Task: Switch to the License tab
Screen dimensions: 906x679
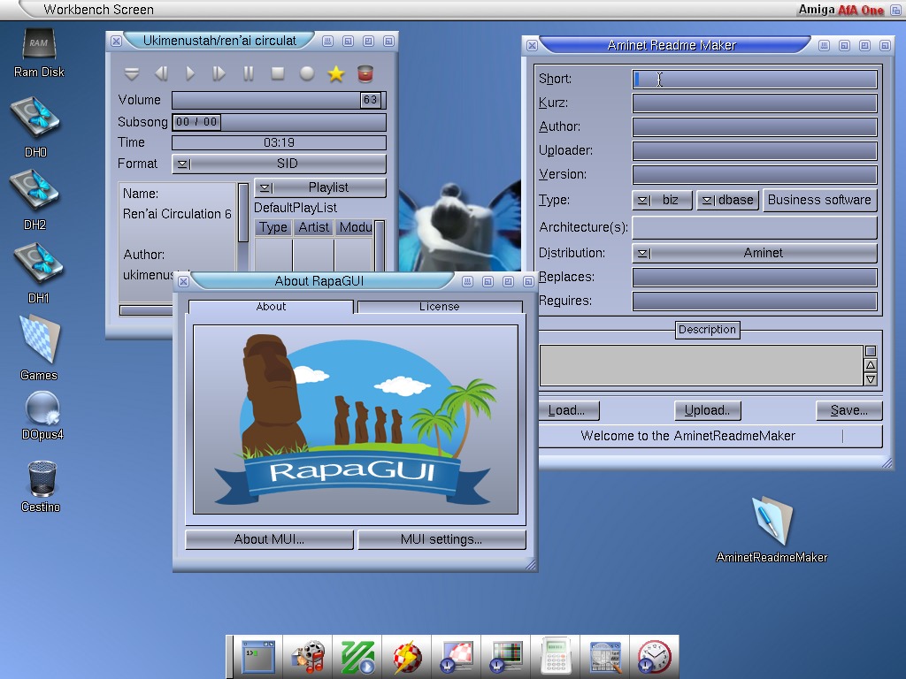Action: [439, 307]
